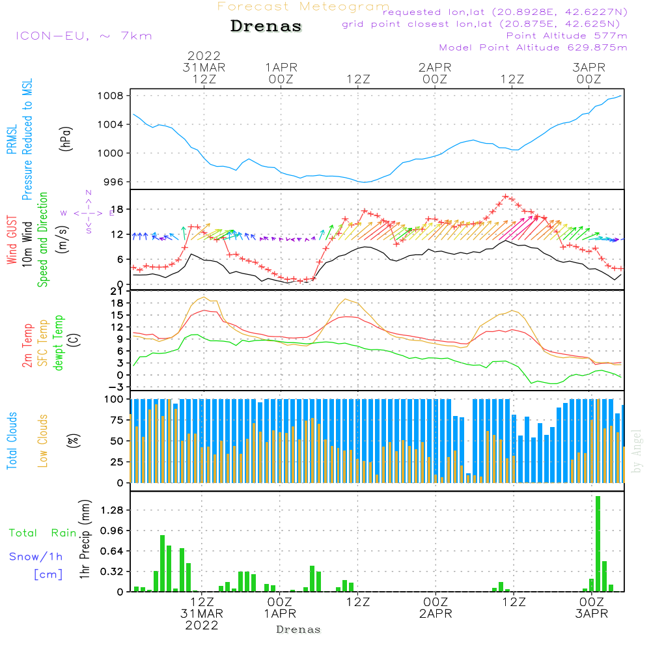Click the blue Total Clouds legend label
Viewport: 651px width, 651px height.
pos(11,441)
